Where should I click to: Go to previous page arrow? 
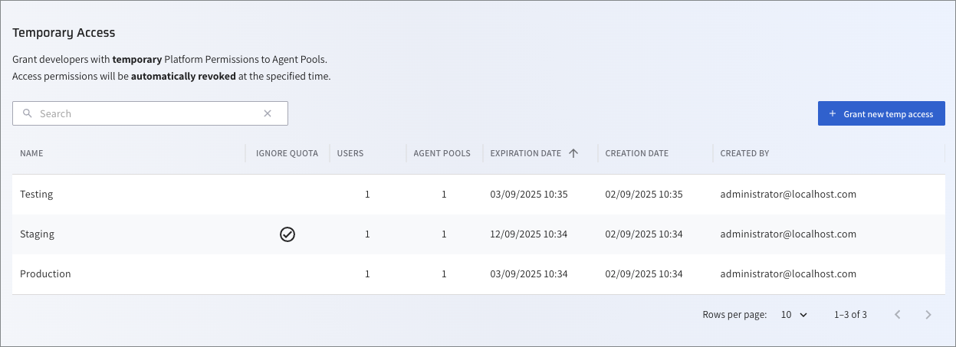[898, 315]
